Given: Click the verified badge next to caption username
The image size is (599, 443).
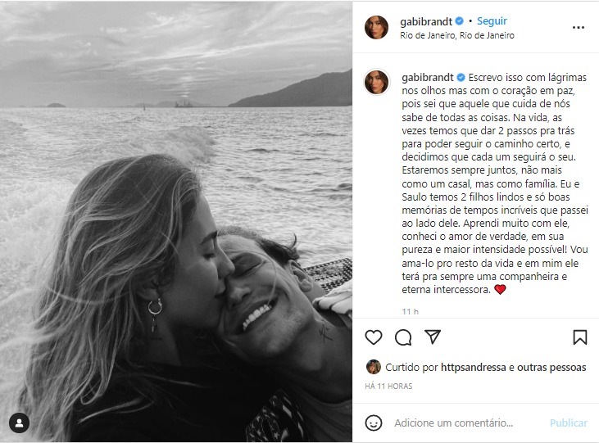Looking at the screenshot, I should [461, 78].
